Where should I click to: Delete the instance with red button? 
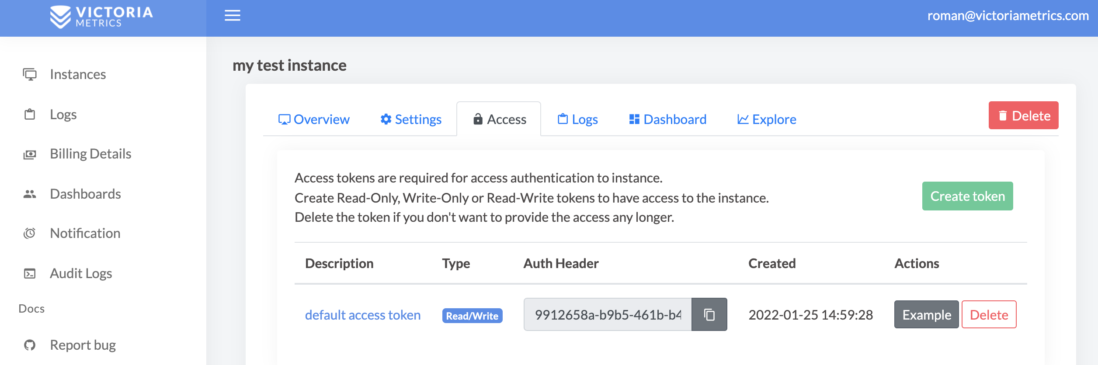(x=1023, y=116)
